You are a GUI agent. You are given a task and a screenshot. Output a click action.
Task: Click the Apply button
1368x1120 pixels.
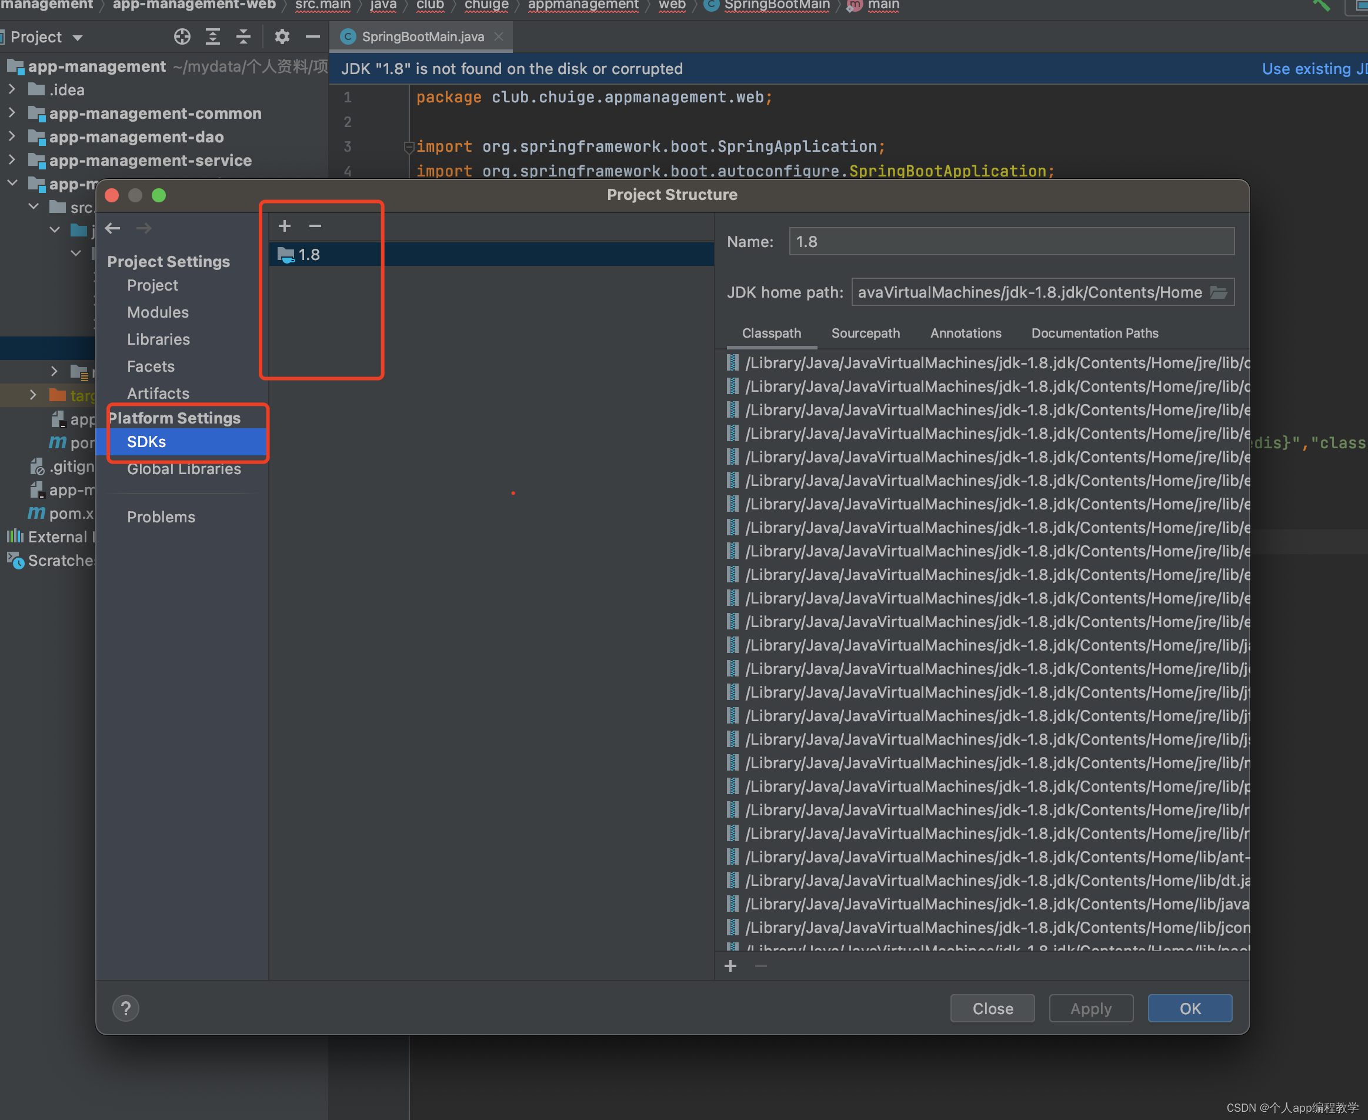click(x=1090, y=1008)
